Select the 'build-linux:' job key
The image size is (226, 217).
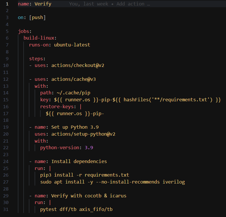[40, 38]
